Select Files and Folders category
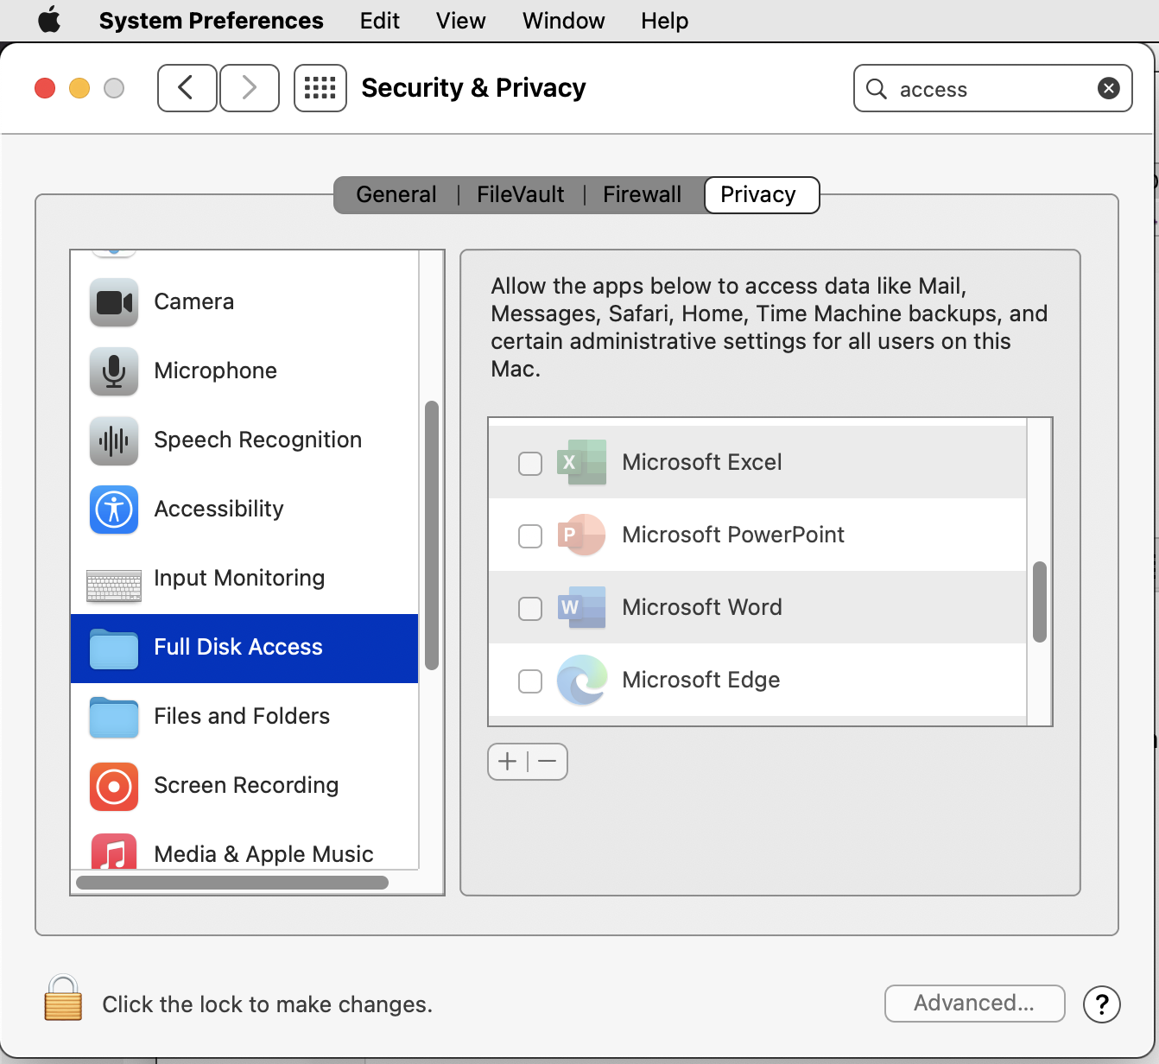 tap(244, 717)
